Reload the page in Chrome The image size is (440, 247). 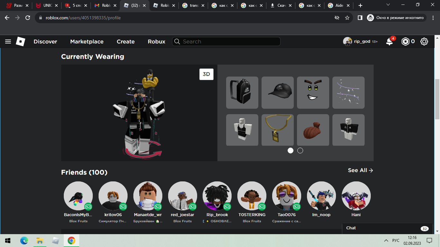[x=28, y=18]
